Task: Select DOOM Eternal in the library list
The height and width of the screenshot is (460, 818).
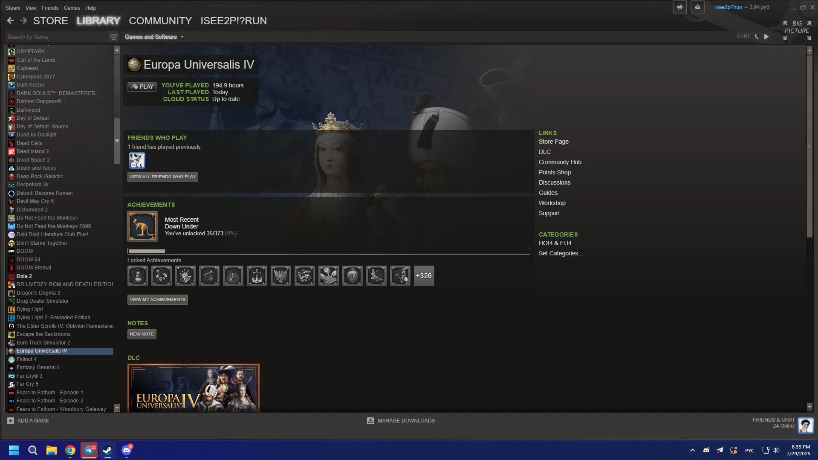Action: pos(34,268)
